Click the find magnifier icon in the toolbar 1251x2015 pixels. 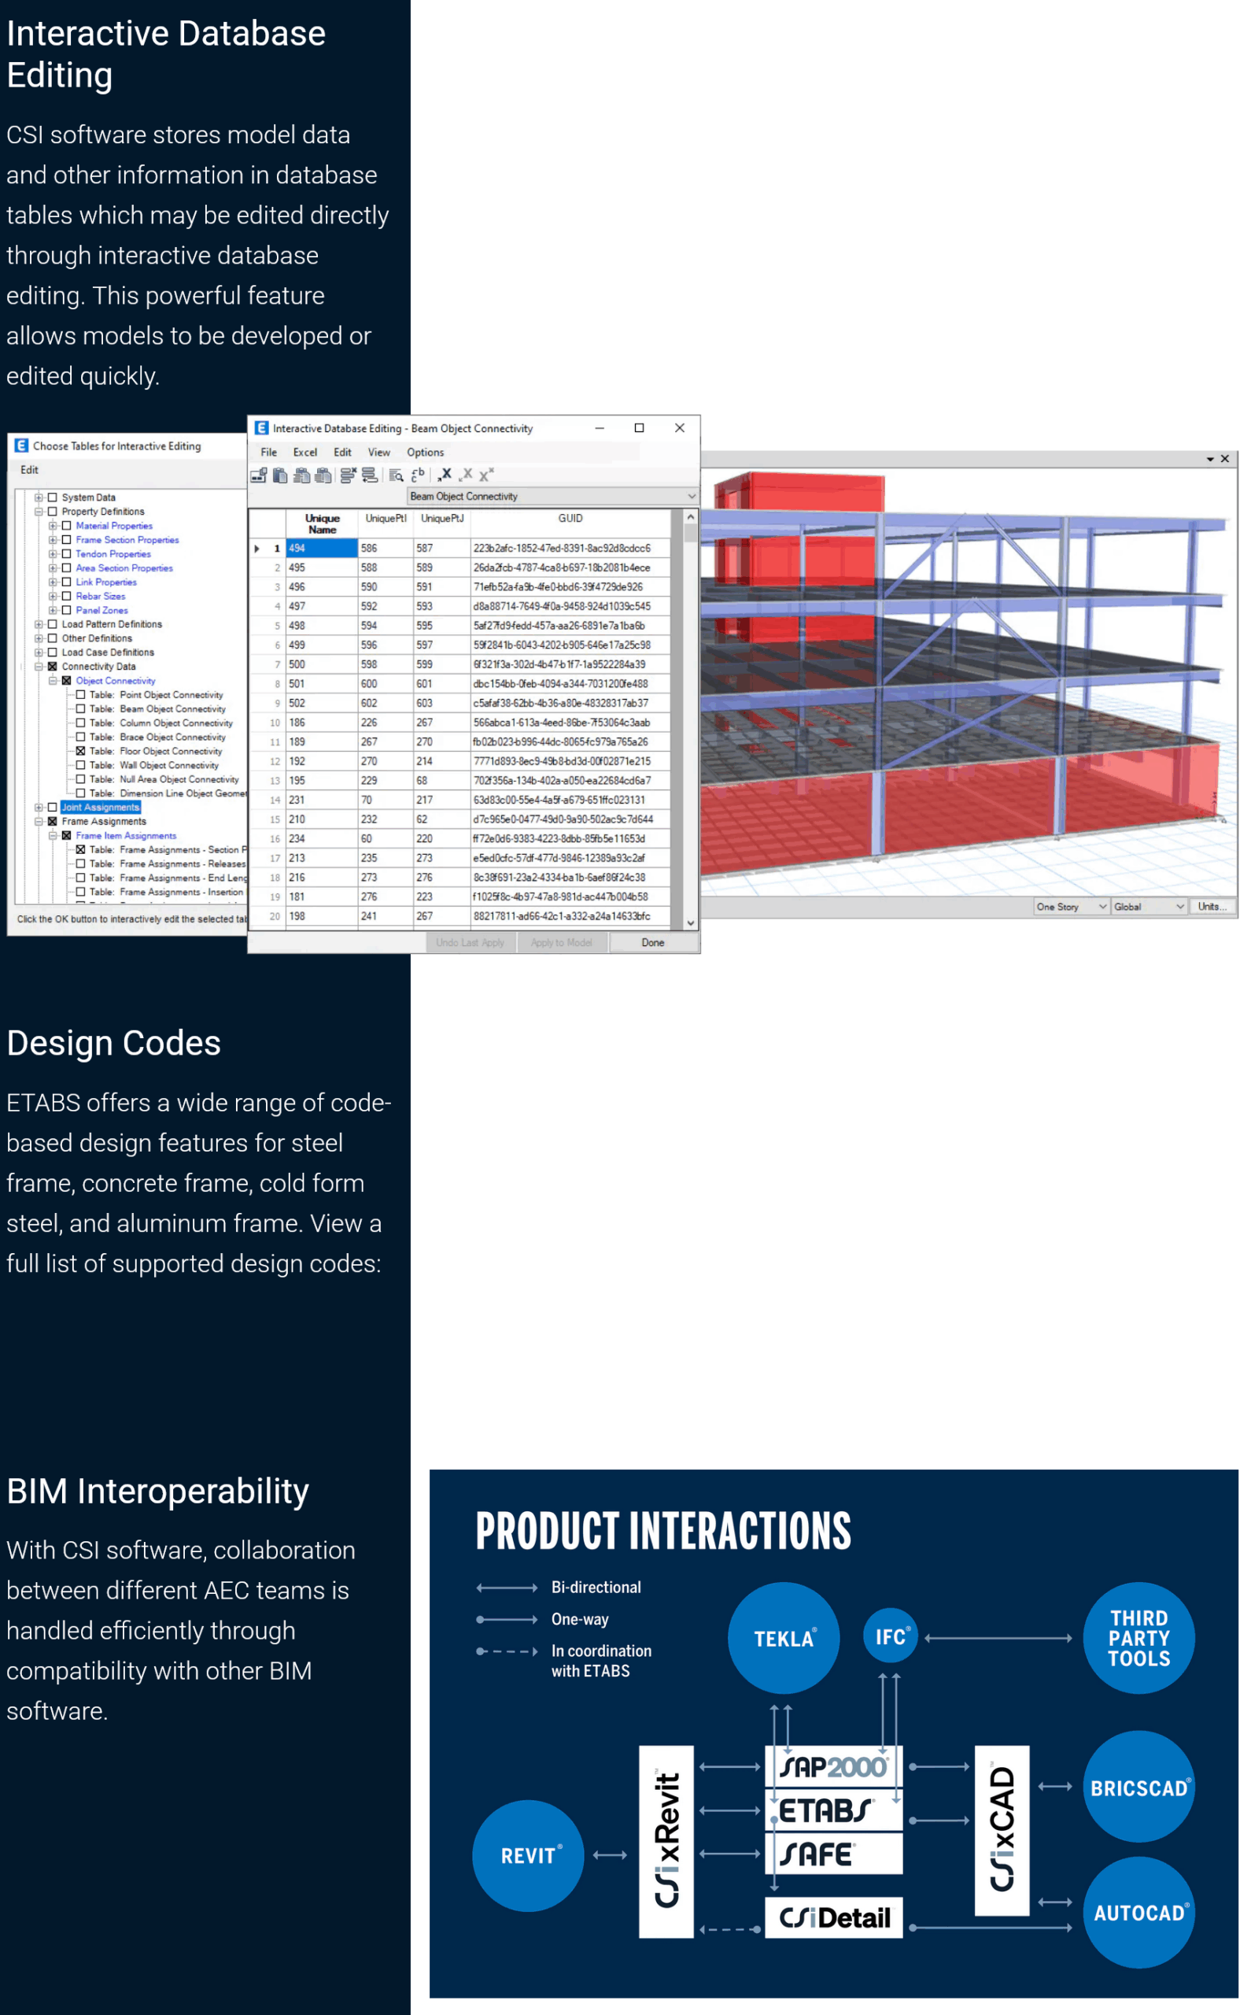click(x=396, y=475)
